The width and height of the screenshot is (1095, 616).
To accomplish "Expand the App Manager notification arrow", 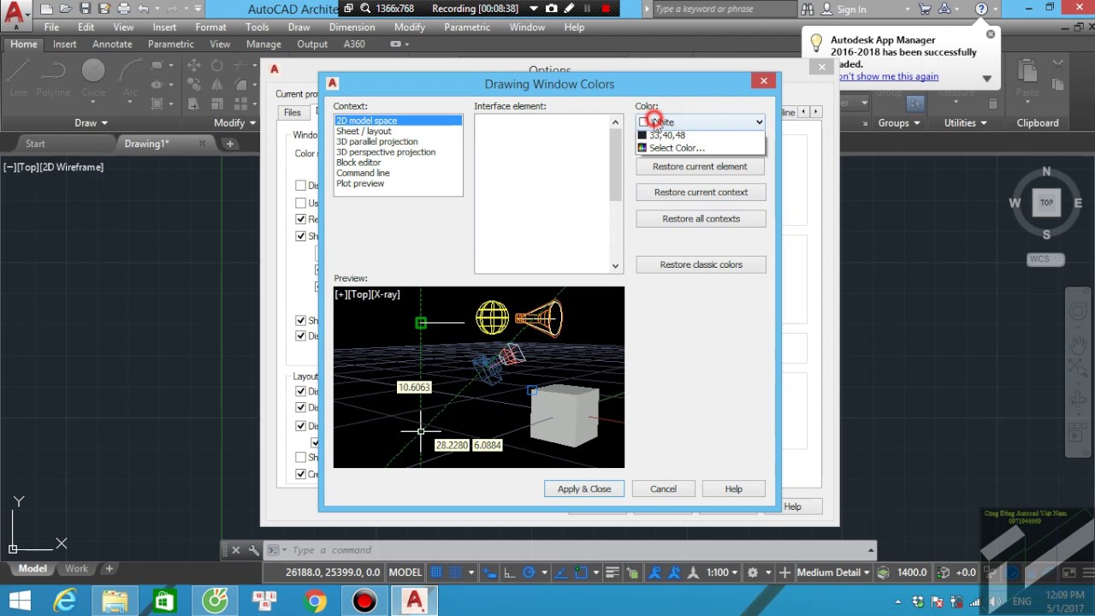I will [986, 78].
